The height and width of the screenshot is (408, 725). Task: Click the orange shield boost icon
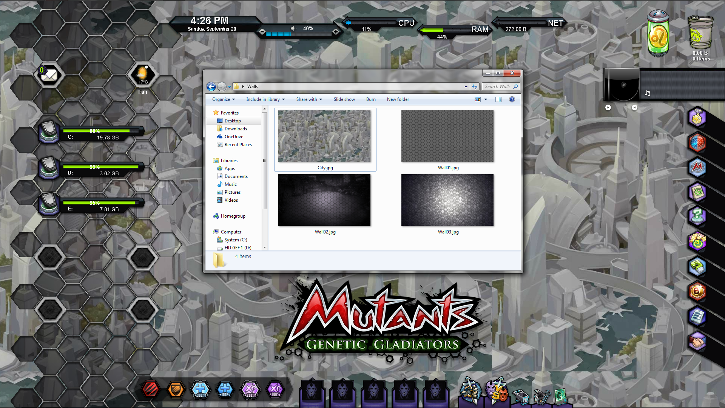click(x=176, y=389)
